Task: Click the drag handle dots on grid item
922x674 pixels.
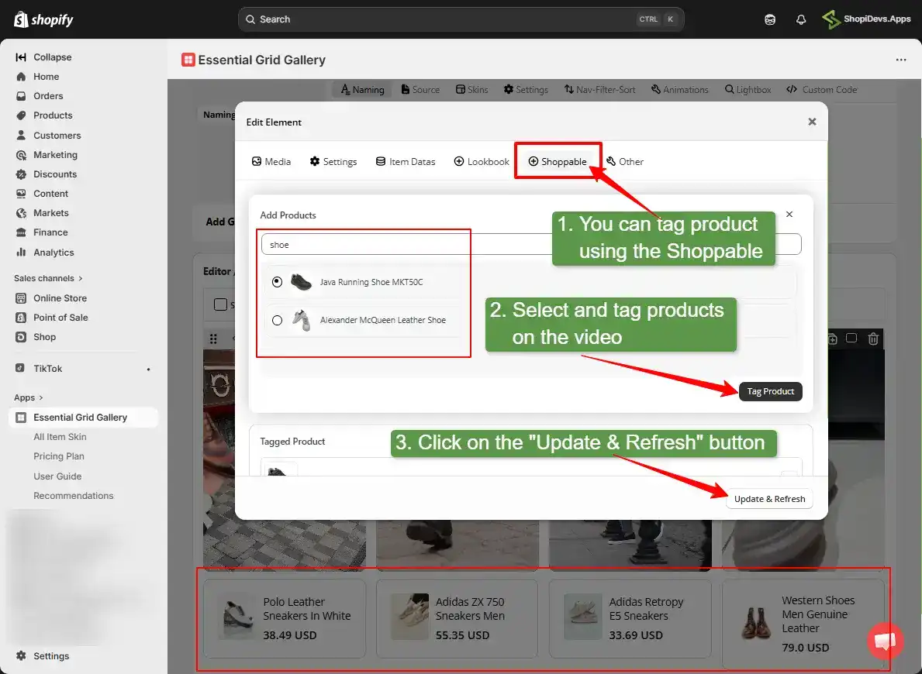Action: click(x=213, y=339)
